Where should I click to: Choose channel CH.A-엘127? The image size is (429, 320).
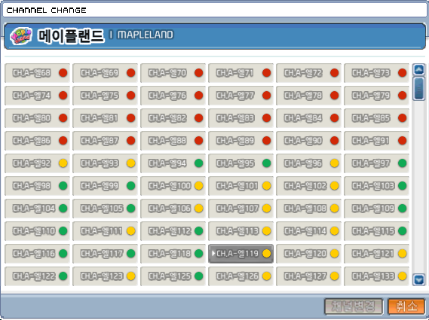tap(308, 276)
